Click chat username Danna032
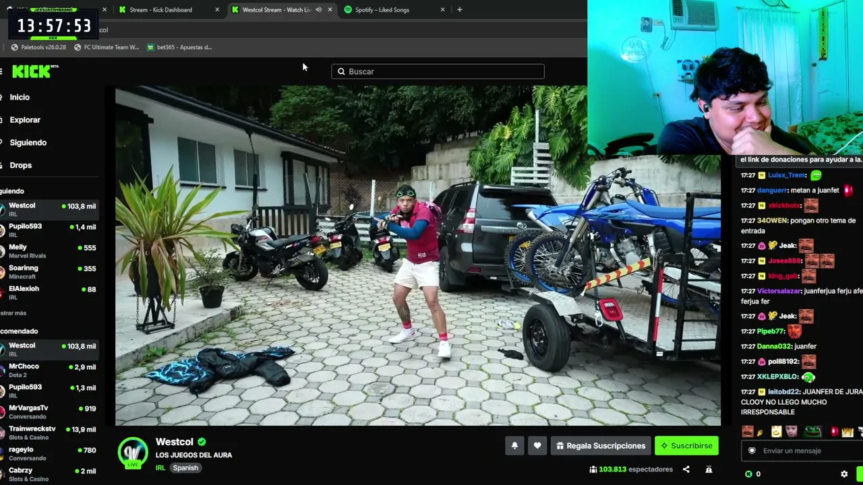The height and width of the screenshot is (485, 863). pos(773,346)
